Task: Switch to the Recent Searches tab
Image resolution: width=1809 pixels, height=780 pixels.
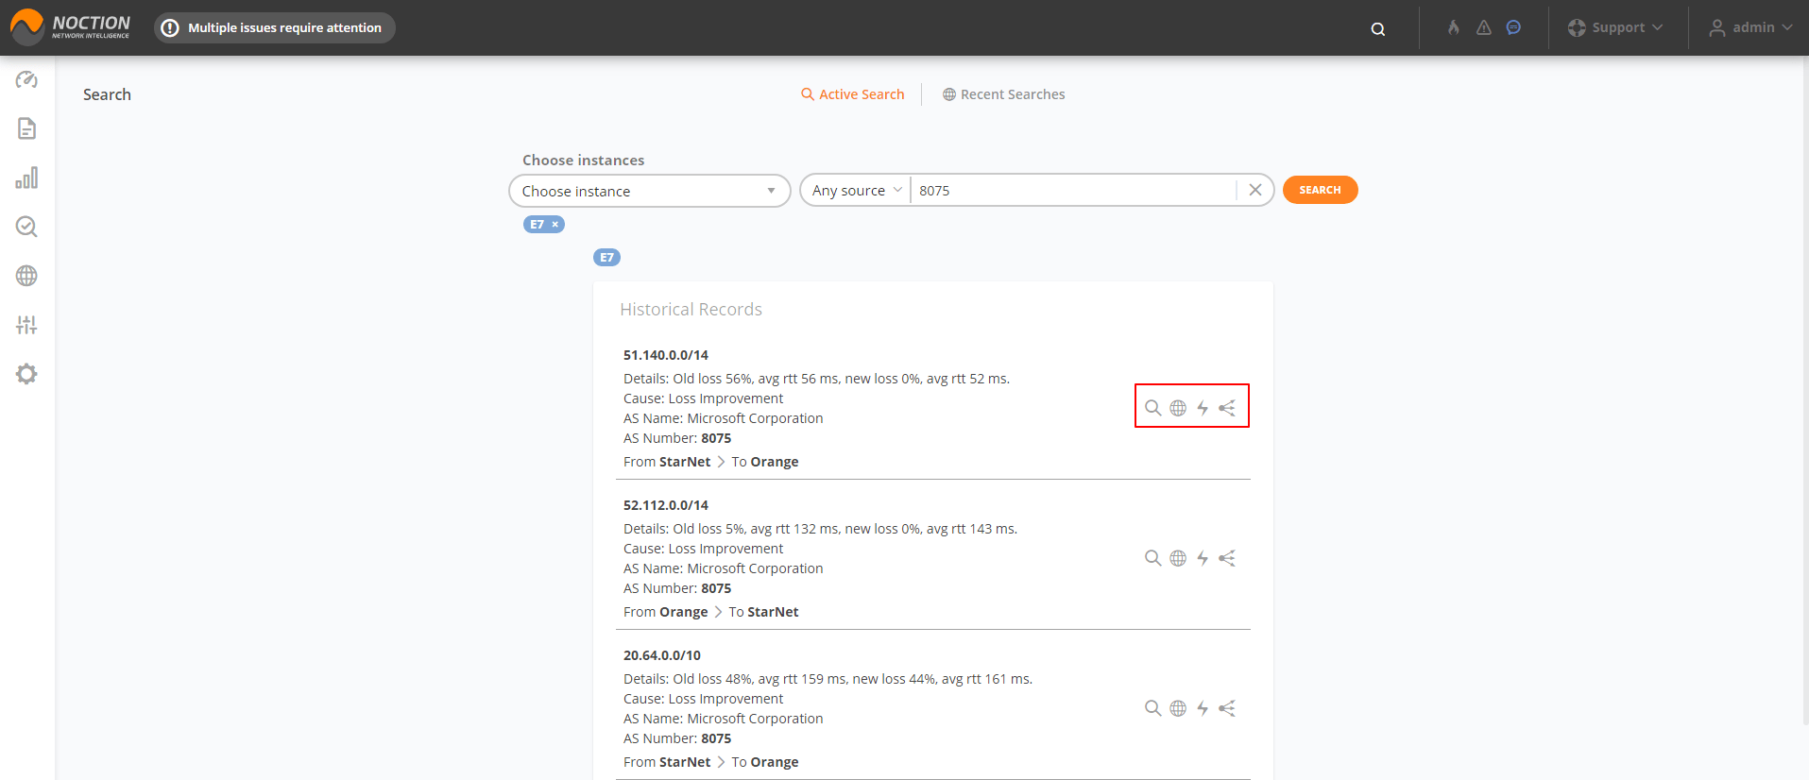Action: click(1003, 94)
